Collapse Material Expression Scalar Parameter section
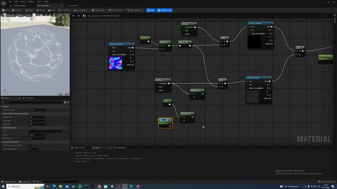337x189 pixels. click(2, 113)
